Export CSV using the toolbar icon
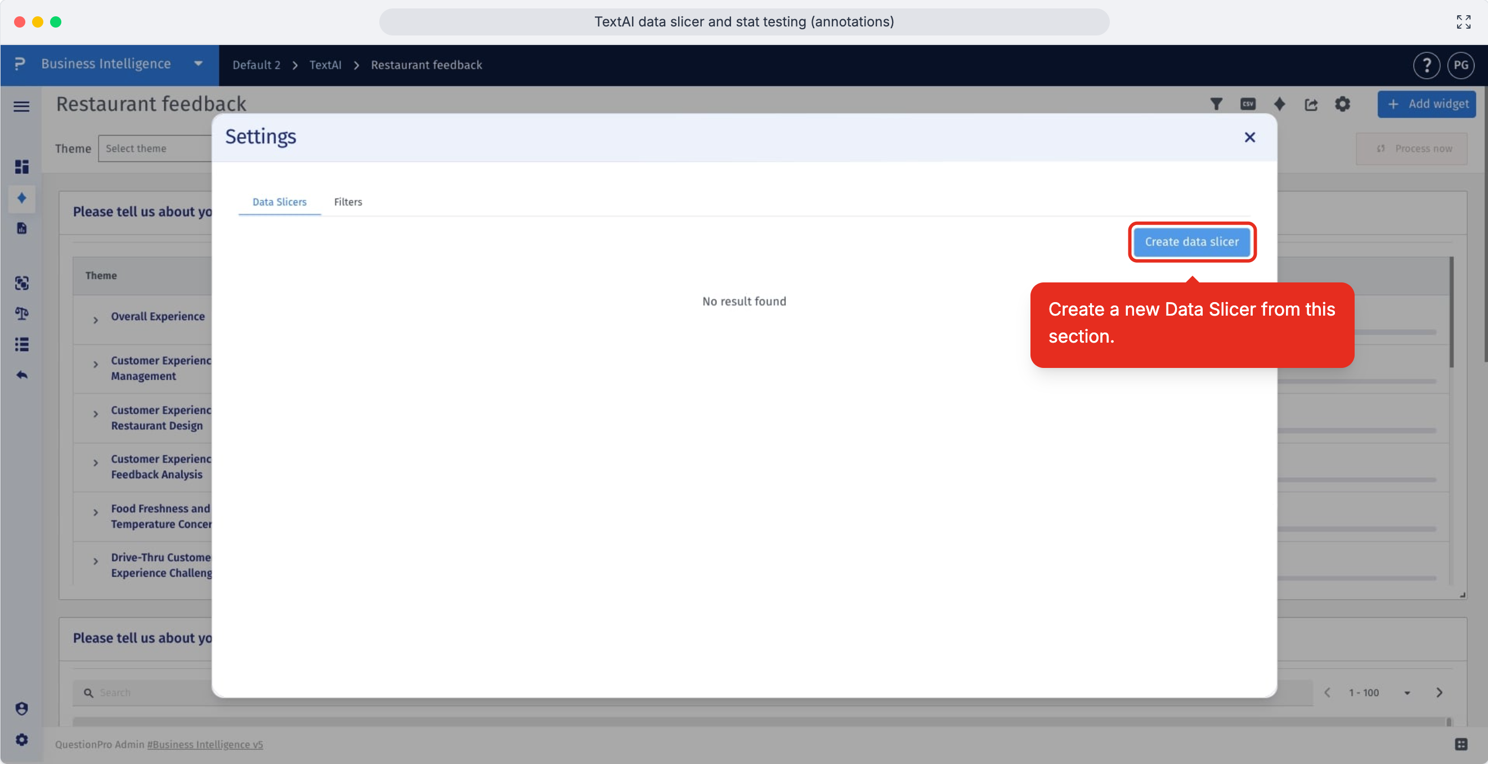Screen dimensions: 1488x764 [x=1248, y=104]
